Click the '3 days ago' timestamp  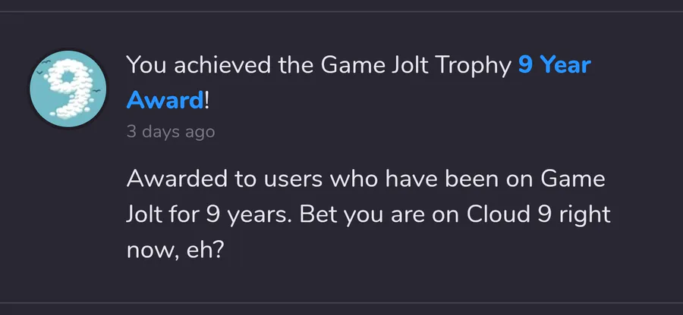pyautogui.click(x=170, y=132)
